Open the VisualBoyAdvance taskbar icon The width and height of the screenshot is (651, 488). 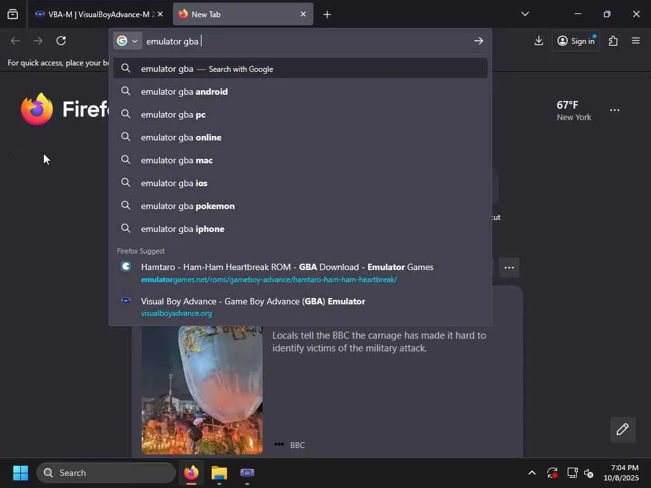[247, 473]
